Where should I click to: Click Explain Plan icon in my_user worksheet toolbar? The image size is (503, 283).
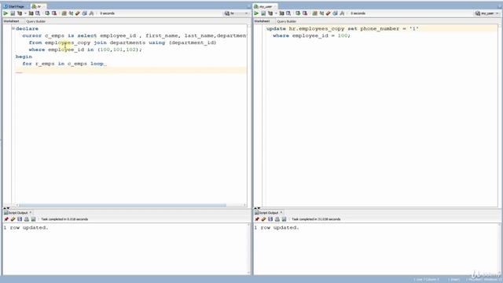270,13
